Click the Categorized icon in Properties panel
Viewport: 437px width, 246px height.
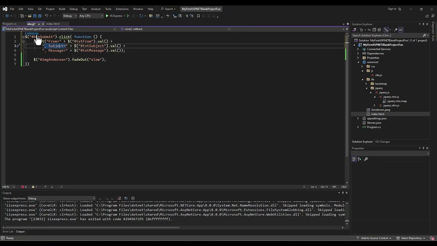coord(354,159)
